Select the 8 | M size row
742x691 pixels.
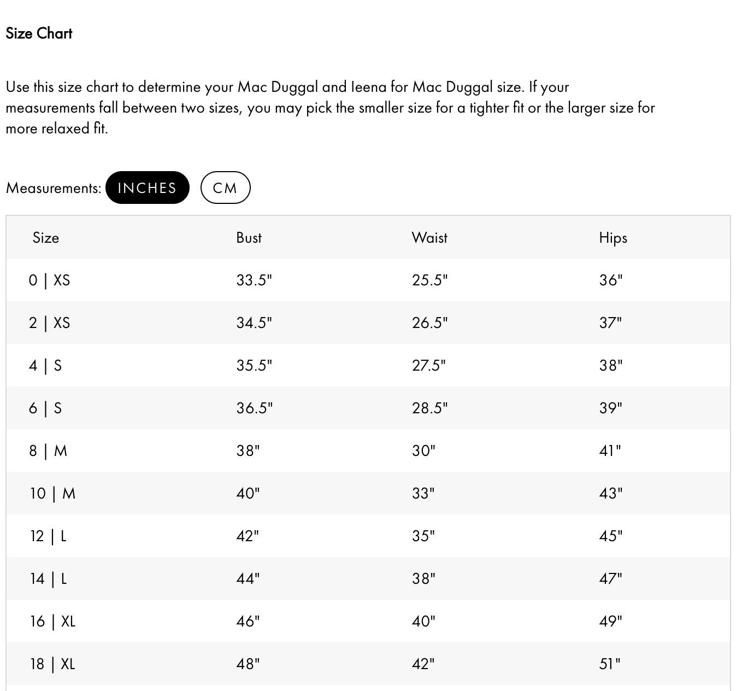48,451
